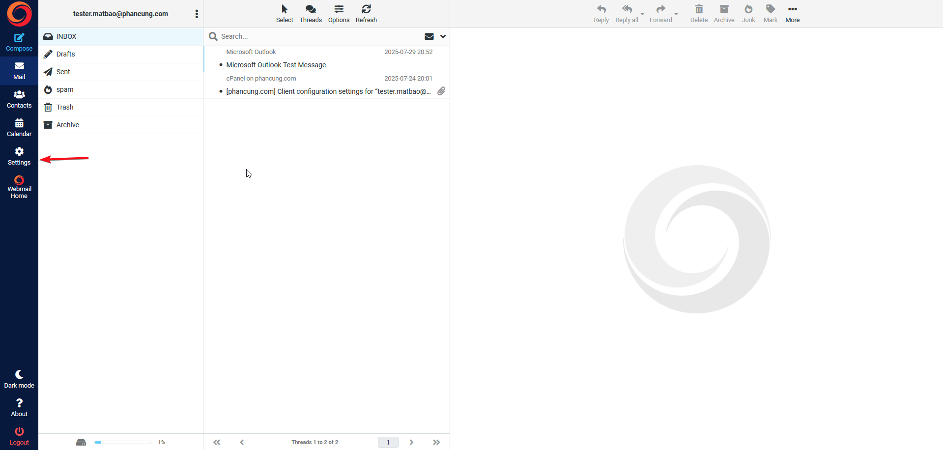
Task: Open the account three-dot menu
Action: click(x=197, y=14)
